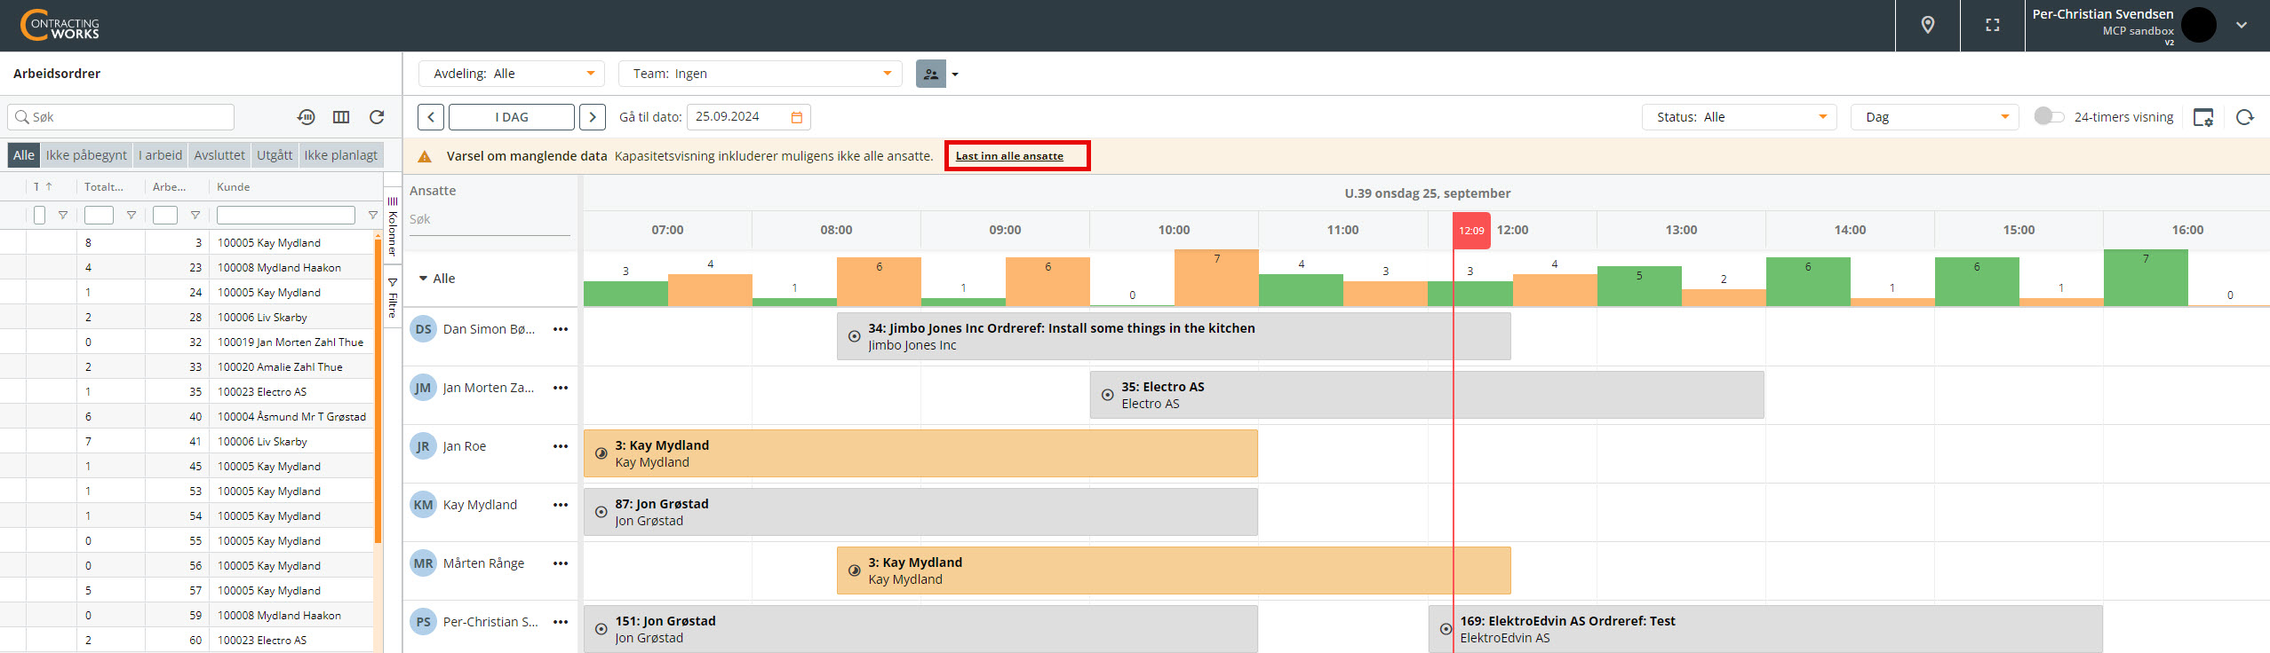This screenshot has height=653, width=2270.
Task: Sort by the Kunde column header
Action: (234, 187)
